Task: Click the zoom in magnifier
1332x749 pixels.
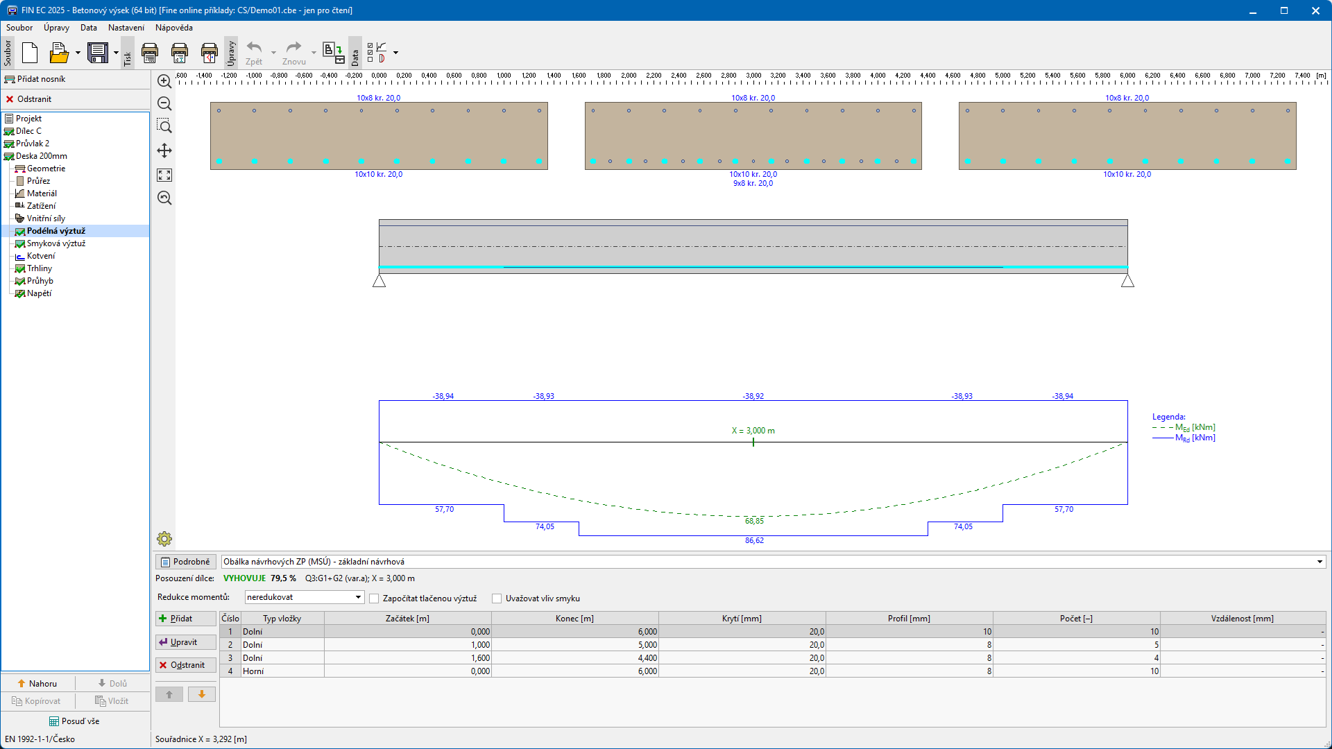Action: click(x=164, y=81)
